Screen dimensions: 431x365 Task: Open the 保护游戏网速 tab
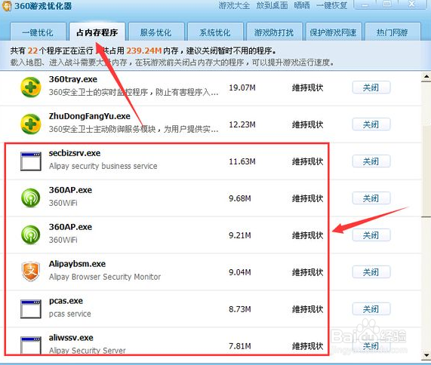tap(334, 32)
